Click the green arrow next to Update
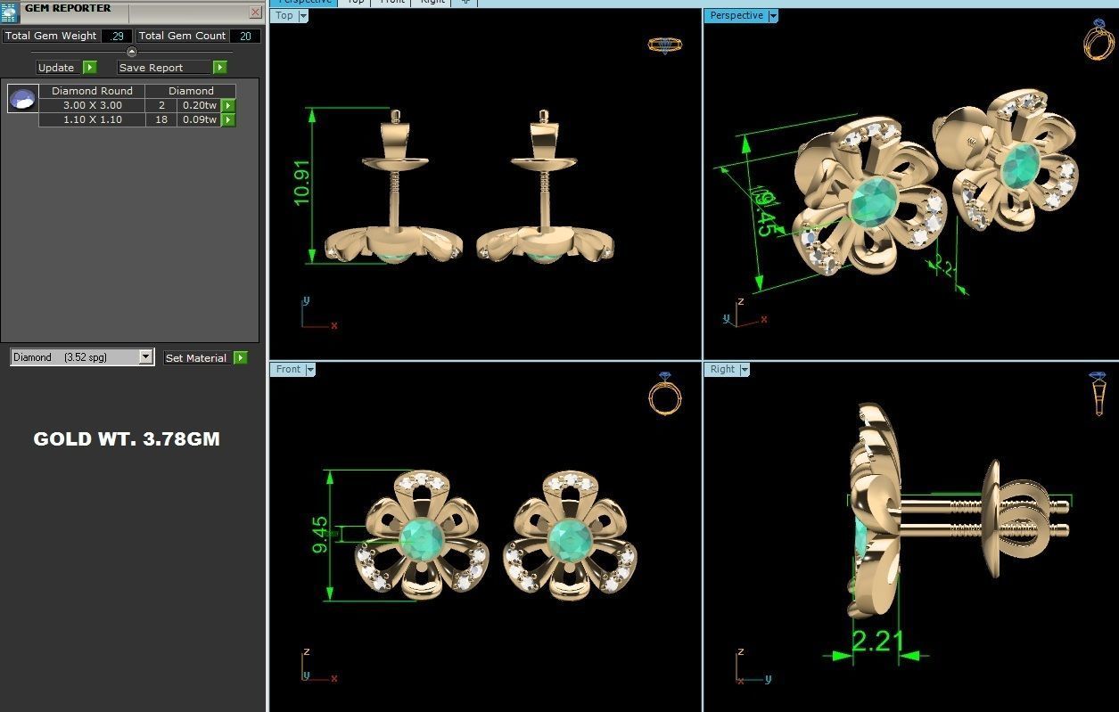 point(89,67)
